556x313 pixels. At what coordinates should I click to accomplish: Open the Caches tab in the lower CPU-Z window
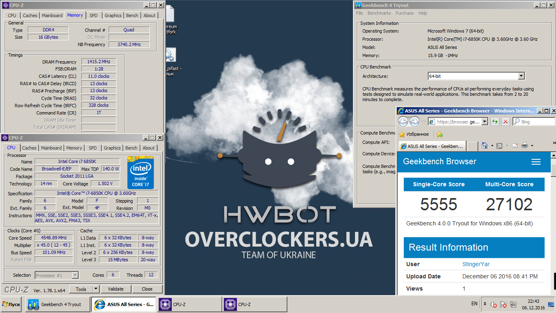point(29,148)
